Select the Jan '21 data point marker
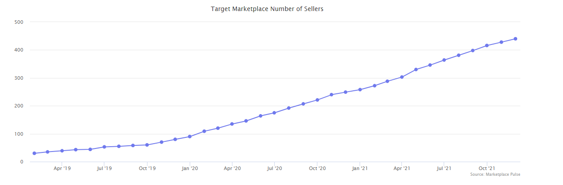The height and width of the screenshot is (185, 563). (360, 89)
